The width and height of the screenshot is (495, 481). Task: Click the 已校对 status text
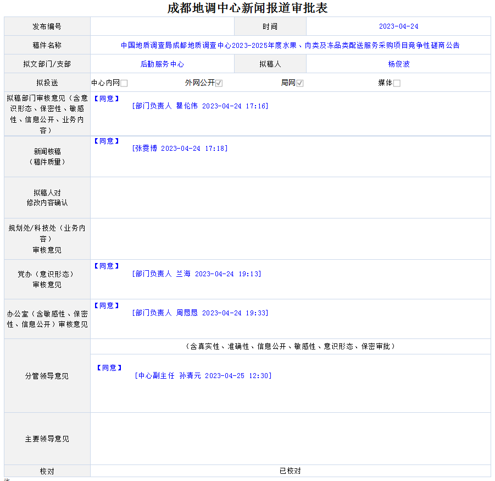pos(290,471)
